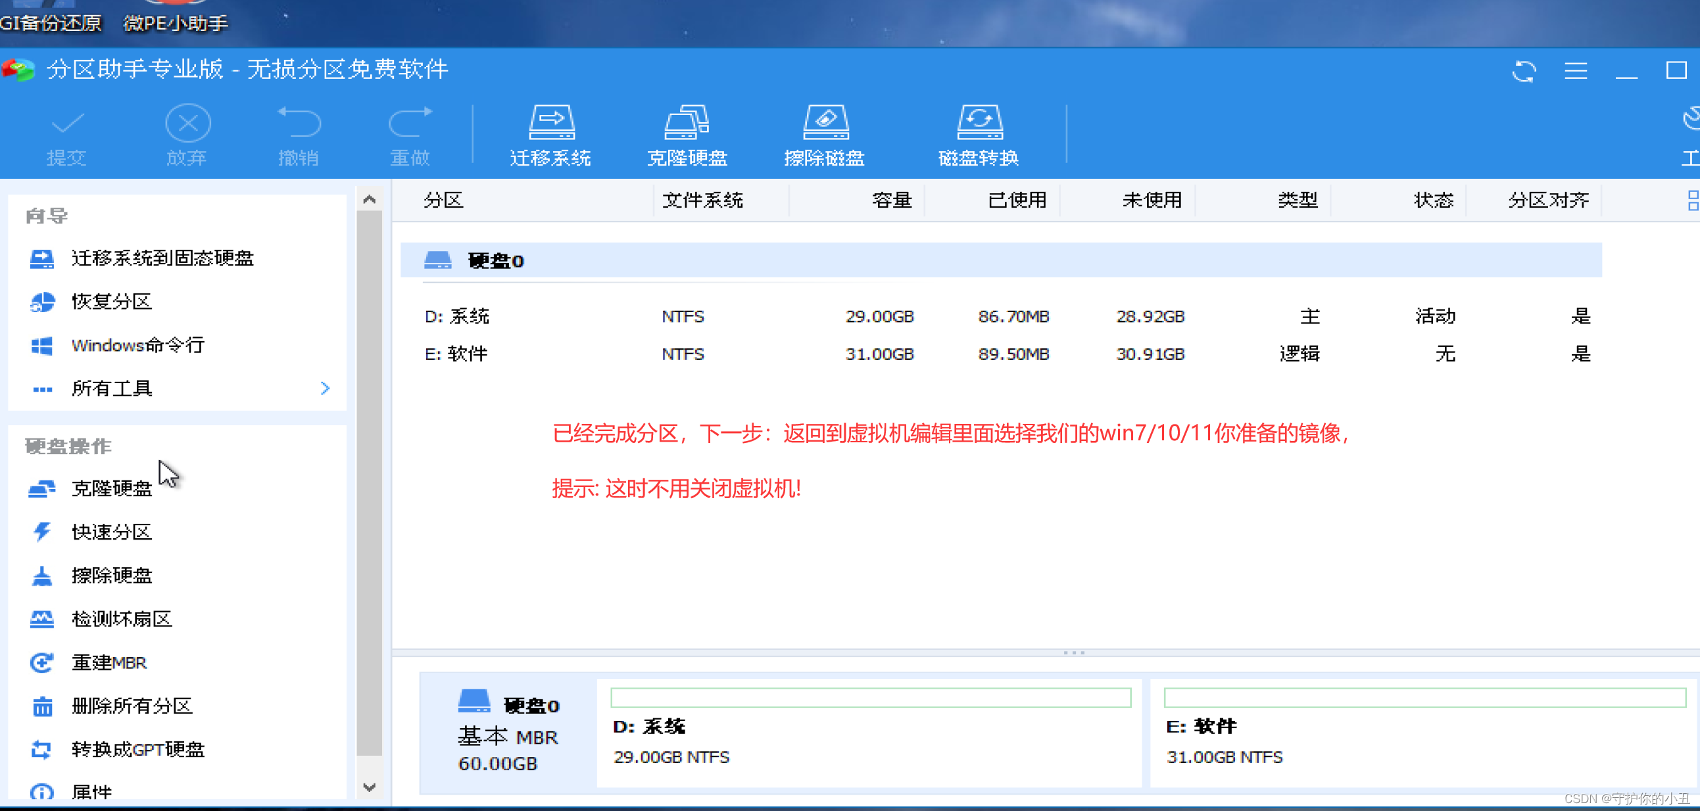The width and height of the screenshot is (1700, 811).
Task: Click the sidebar 克隆硬盘 icon
Action: point(42,488)
